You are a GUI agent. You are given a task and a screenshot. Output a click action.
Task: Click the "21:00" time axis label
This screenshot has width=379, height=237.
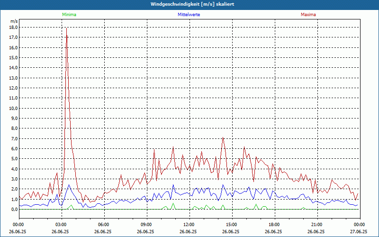point(316,225)
